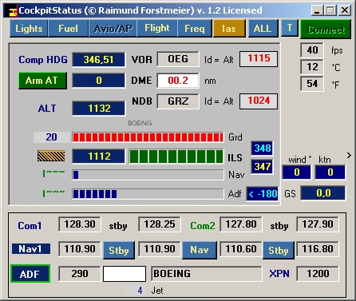Click the blue Adf signal bar
356x301 pixels.
tap(148, 194)
